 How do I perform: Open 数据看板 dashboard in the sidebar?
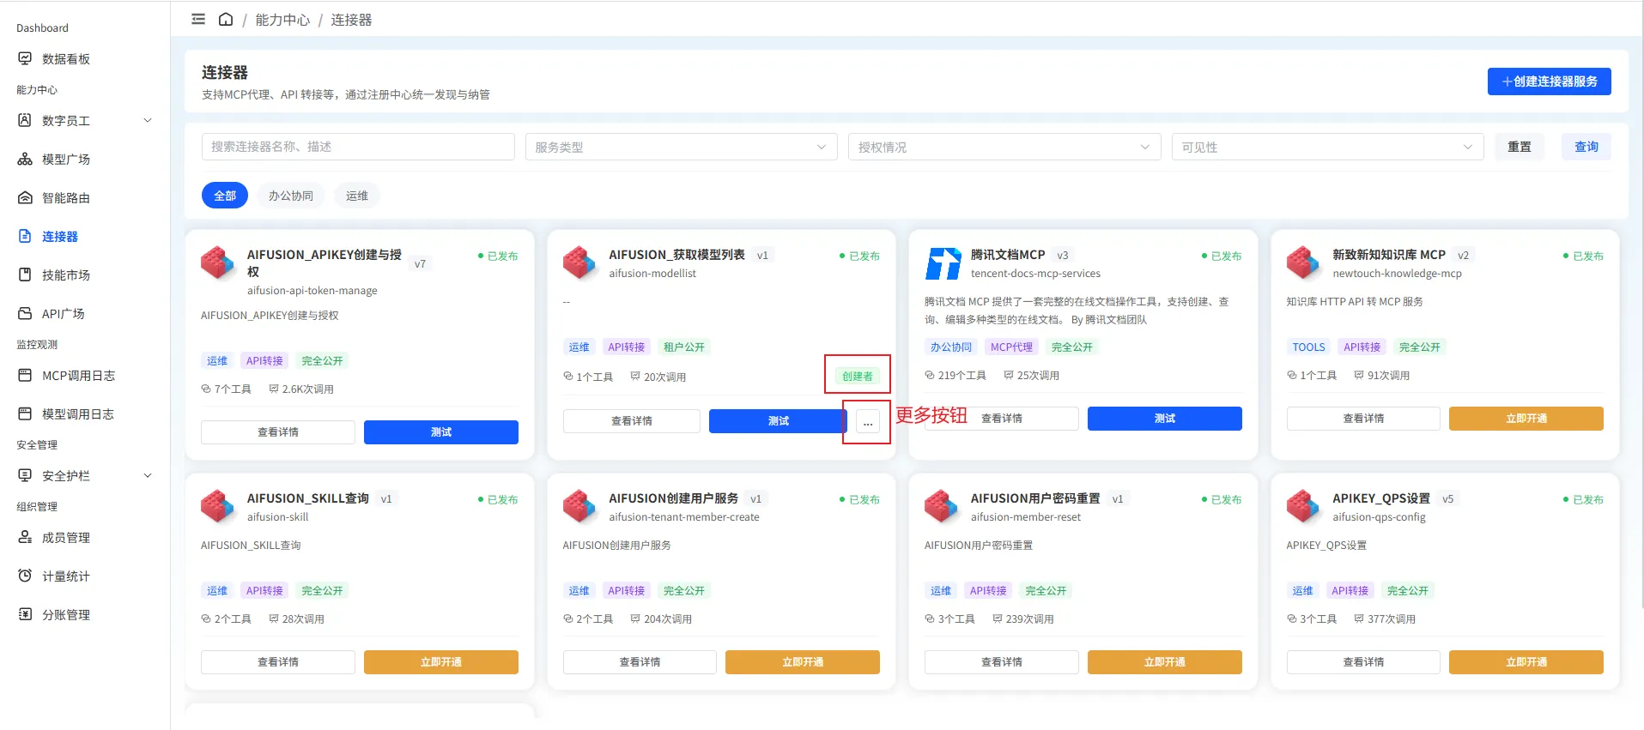tap(66, 58)
